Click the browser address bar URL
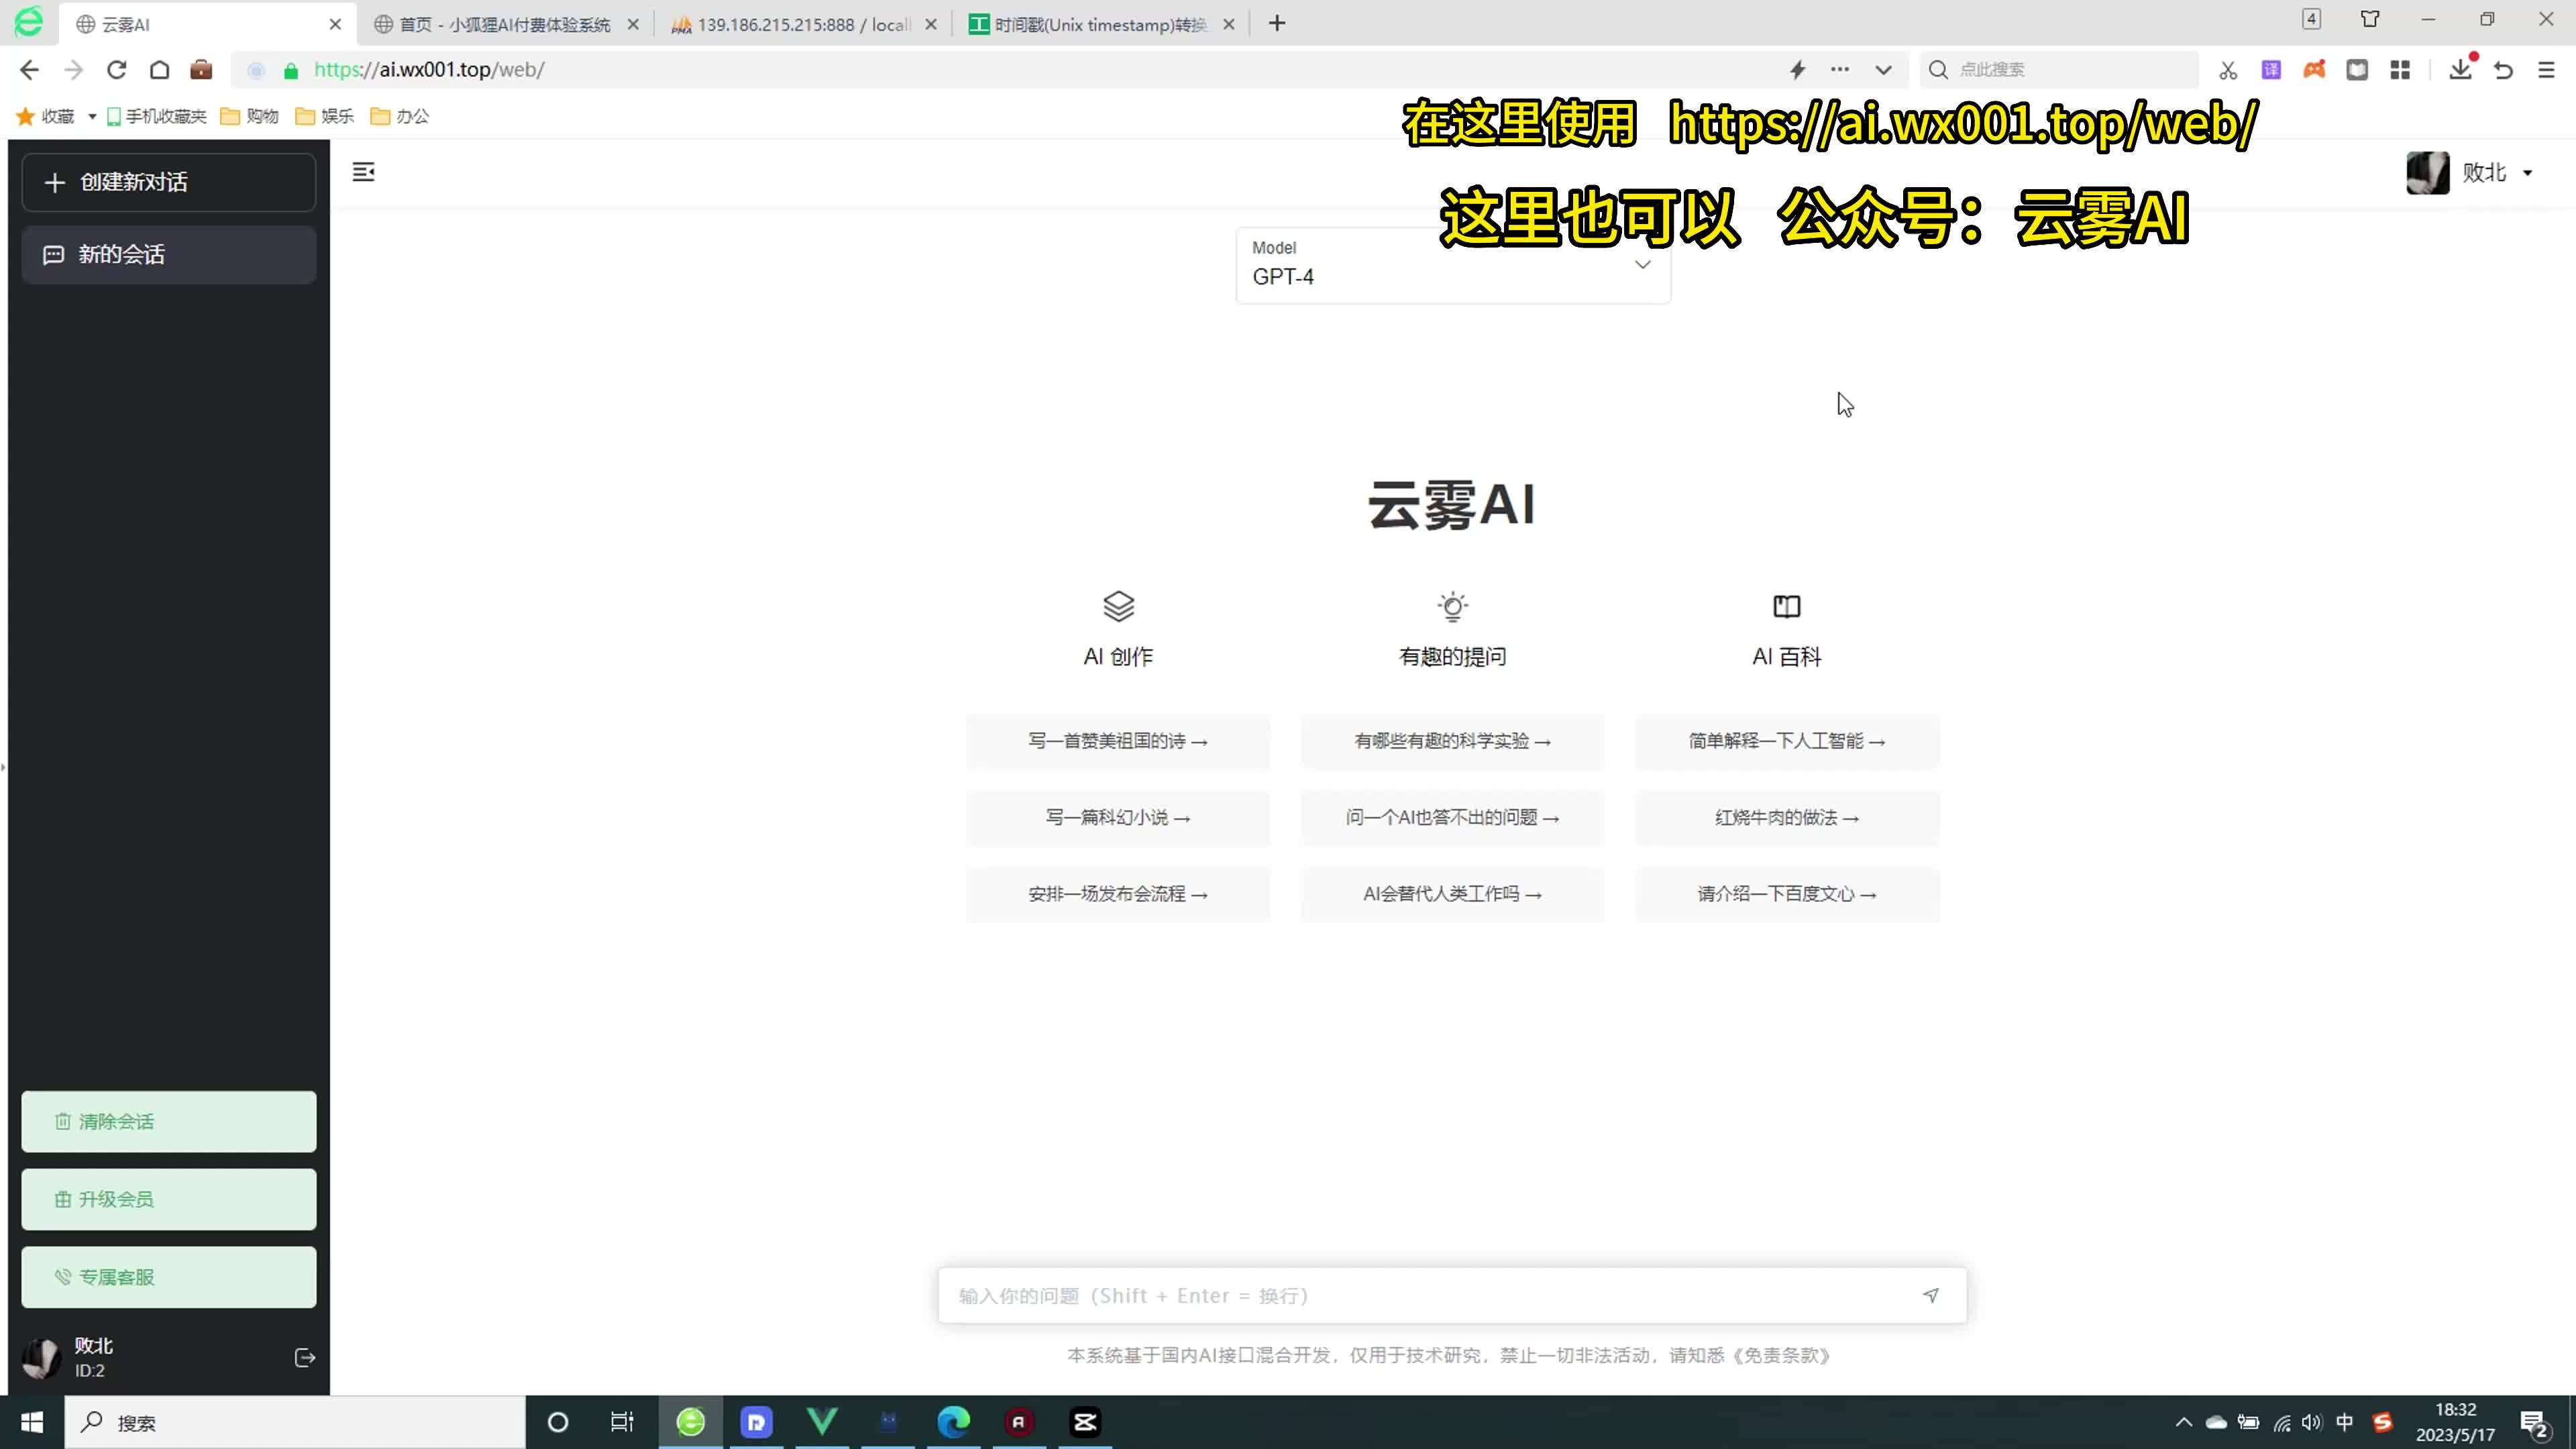Viewport: 2576px width, 1449px height. 430,70
